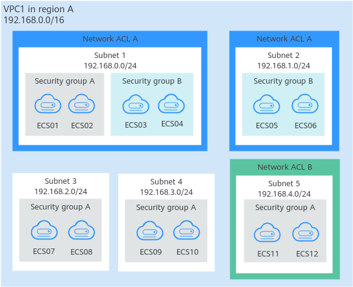Select the ECS02 cloud server icon

[x=81, y=104]
